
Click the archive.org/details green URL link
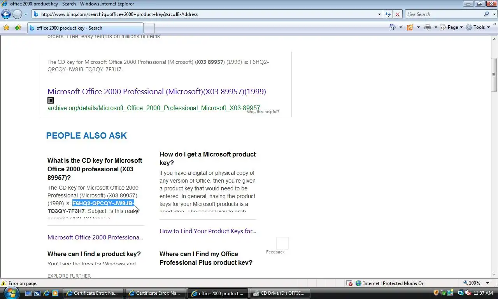(154, 108)
